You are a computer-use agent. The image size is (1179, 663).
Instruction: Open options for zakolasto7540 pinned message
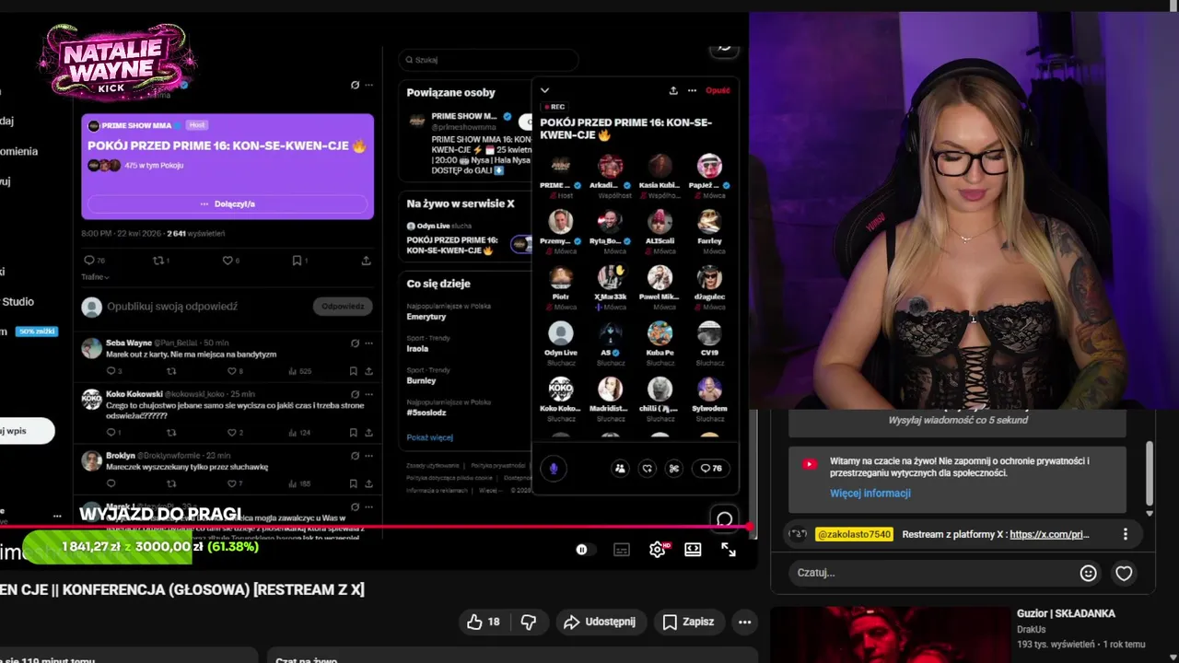click(x=1125, y=534)
